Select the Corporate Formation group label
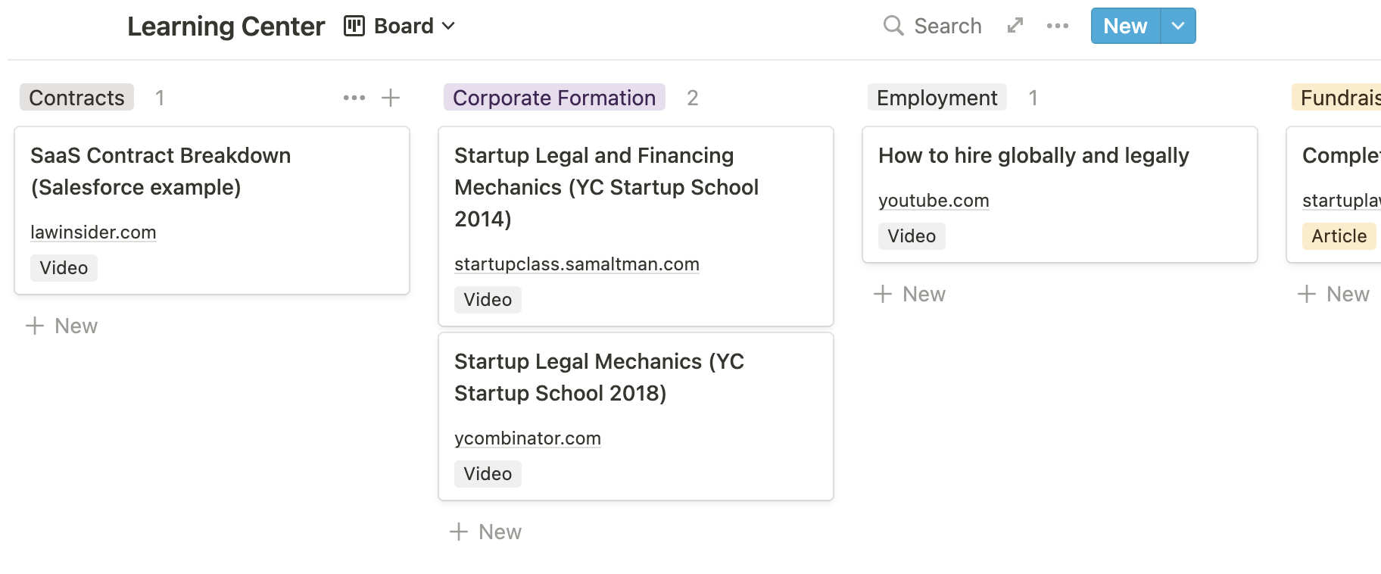Viewport: 1381px width, 574px height. click(554, 97)
